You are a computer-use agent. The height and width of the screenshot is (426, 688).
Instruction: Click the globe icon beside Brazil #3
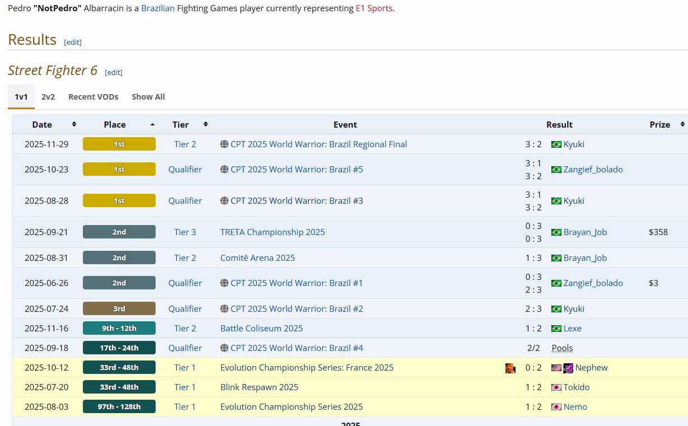[224, 200]
